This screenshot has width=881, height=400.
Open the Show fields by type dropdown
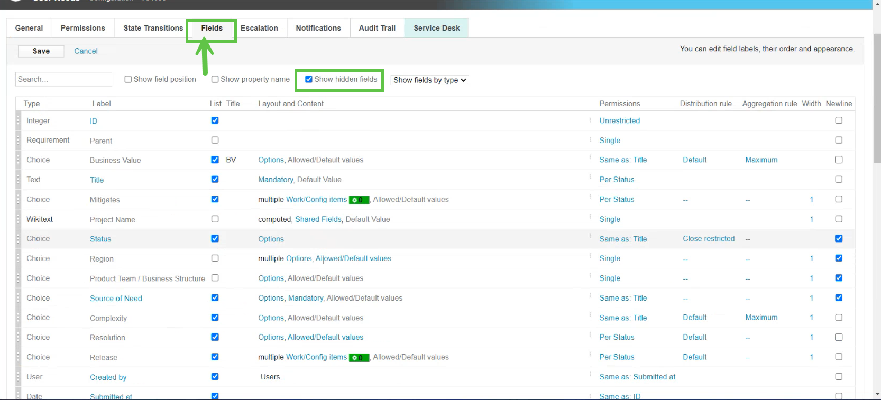click(429, 80)
